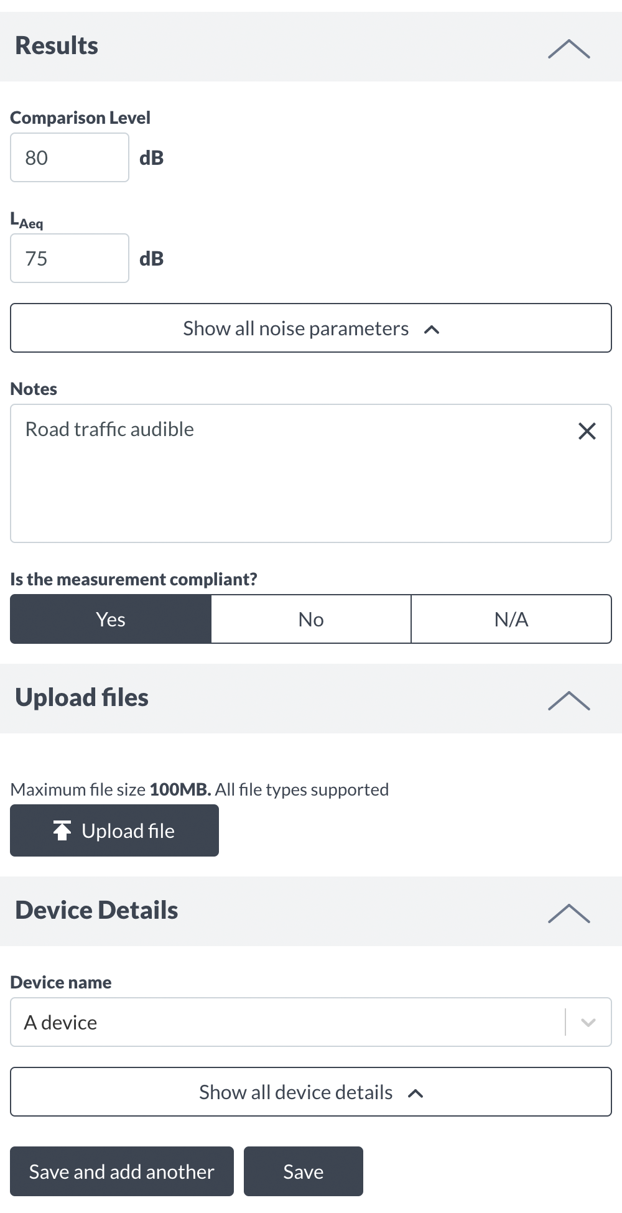Focus the Comparison Level input field
Image resolution: width=622 pixels, height=1213 pixels.
[x=70, y=157]
